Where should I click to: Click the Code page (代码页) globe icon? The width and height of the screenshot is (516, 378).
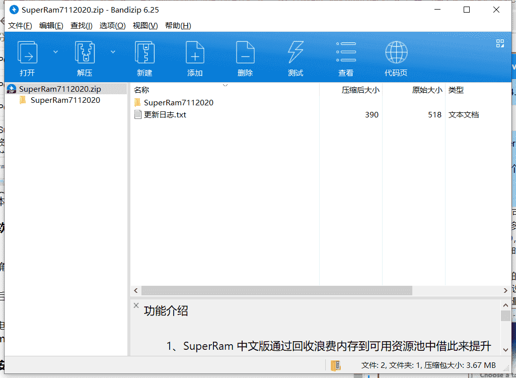[x=396, y=52]
